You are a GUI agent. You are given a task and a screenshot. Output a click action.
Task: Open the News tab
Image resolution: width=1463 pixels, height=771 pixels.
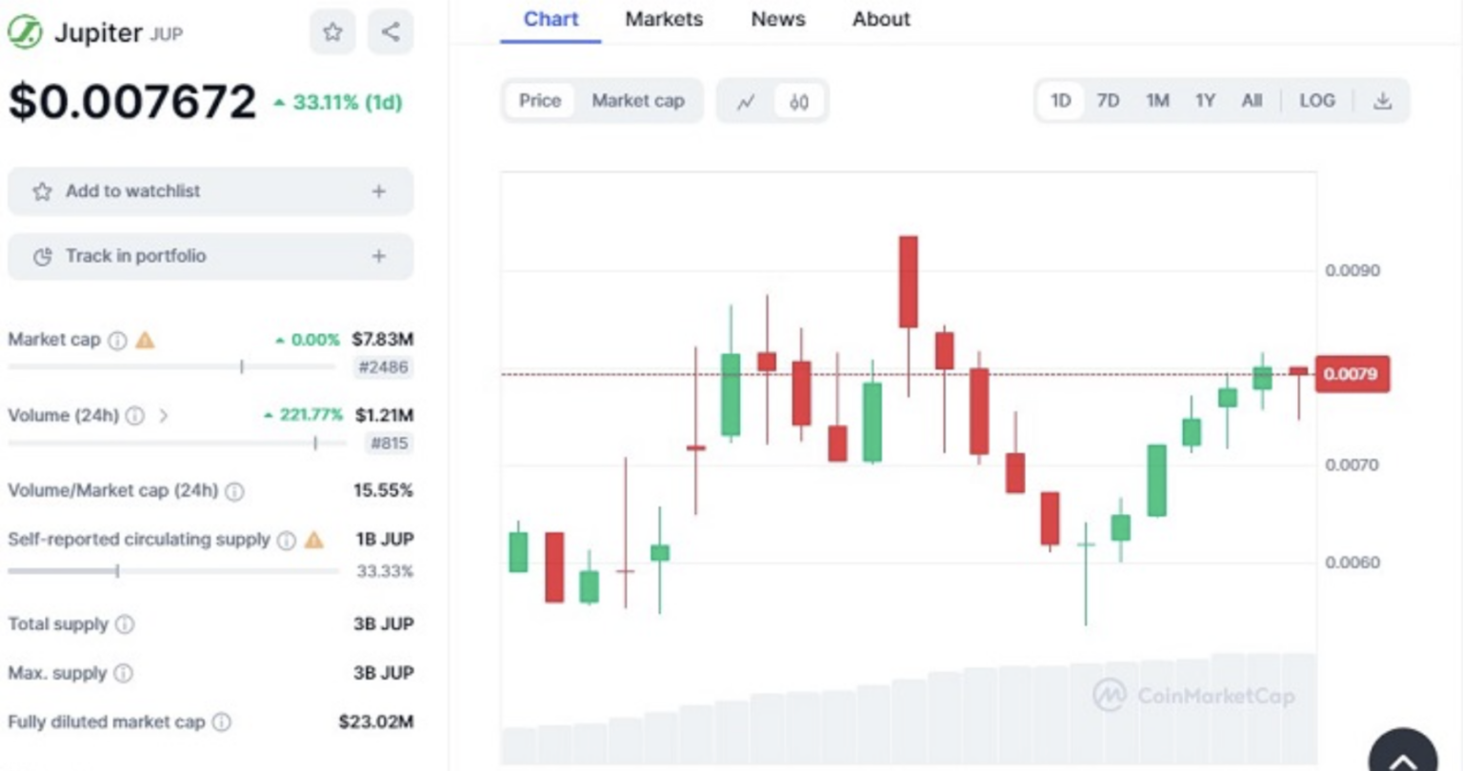pos(777,19)
